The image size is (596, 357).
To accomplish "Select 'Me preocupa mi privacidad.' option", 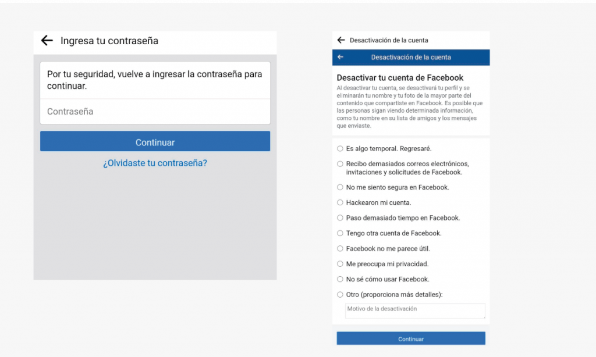I will [x=340, y=263].
